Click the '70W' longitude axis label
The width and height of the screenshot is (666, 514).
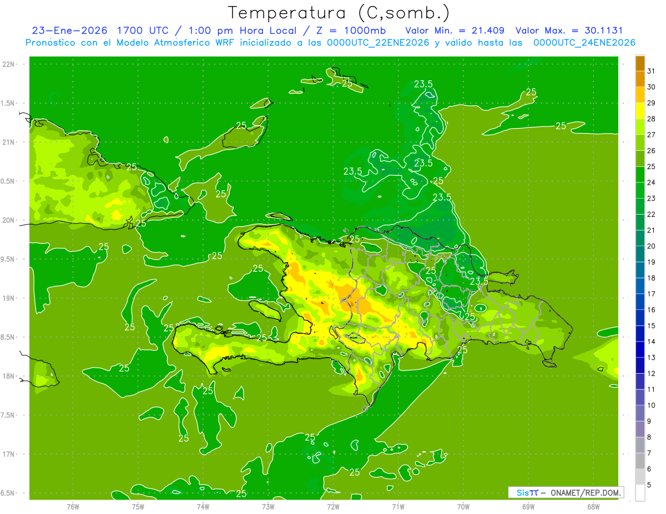[x=463, y=506]
